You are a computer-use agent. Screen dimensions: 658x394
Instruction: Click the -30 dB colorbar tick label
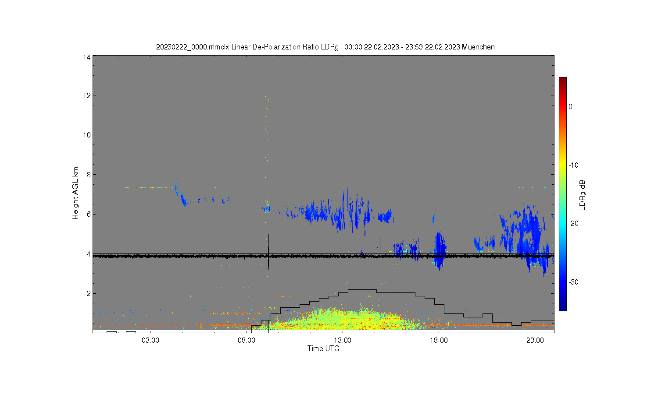click(x=573, y=282)
